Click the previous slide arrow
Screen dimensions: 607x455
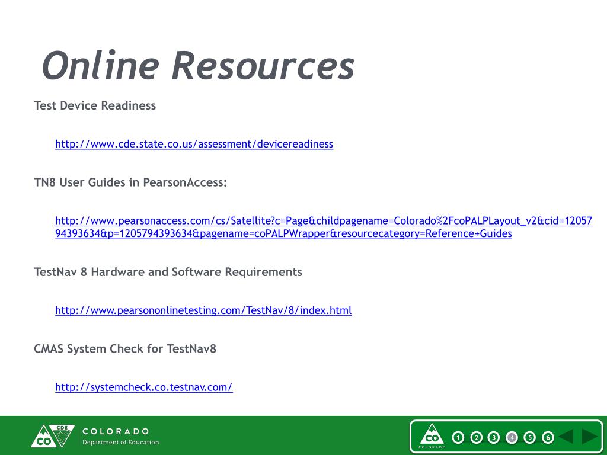coord(566,437)
